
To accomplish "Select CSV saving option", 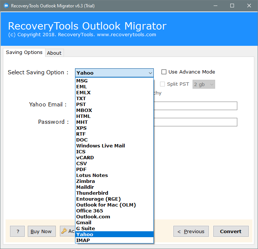I will click(x=114, y=164).
